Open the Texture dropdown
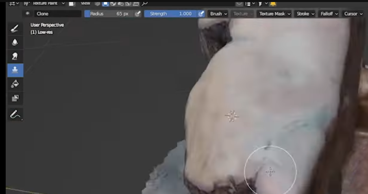 click(242, 14)
